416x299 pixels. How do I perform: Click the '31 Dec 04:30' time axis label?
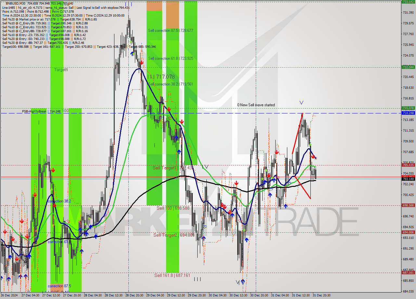(x=280, y=295)
